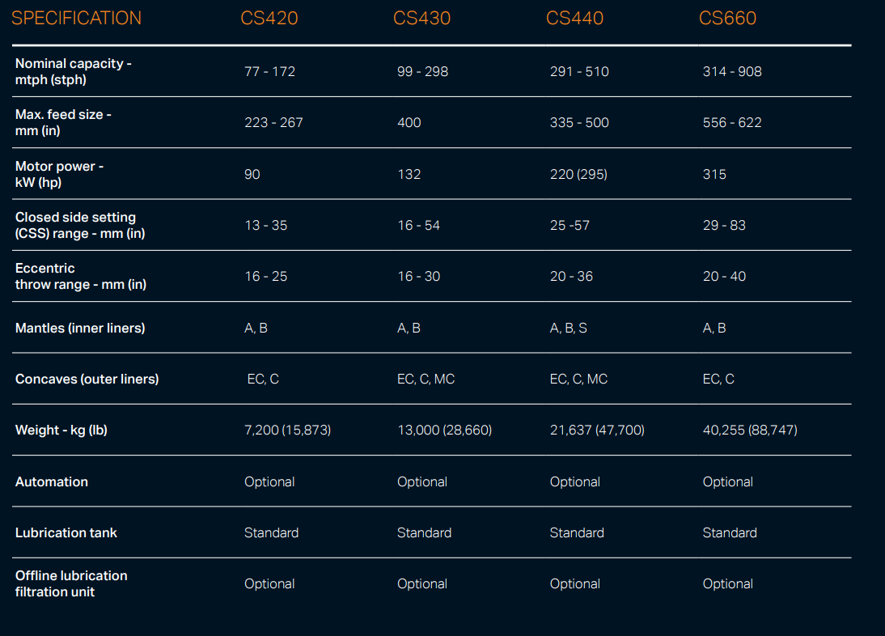This screenshot has width=885, height=636.
Task: Click the Weight - kg (lb) row label
Action: (61, 430)
